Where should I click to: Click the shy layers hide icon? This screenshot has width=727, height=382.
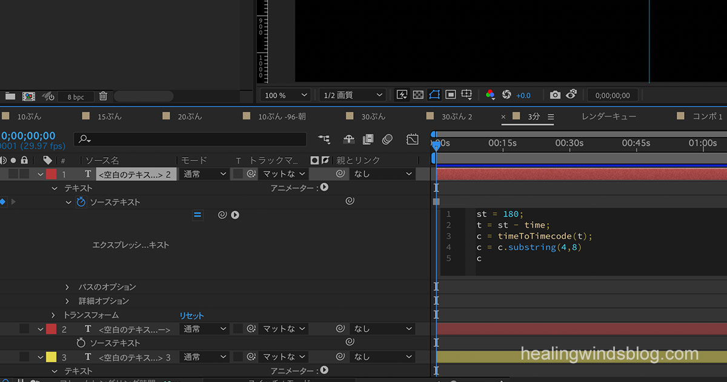pyautogui.click(x=349, y=139)
